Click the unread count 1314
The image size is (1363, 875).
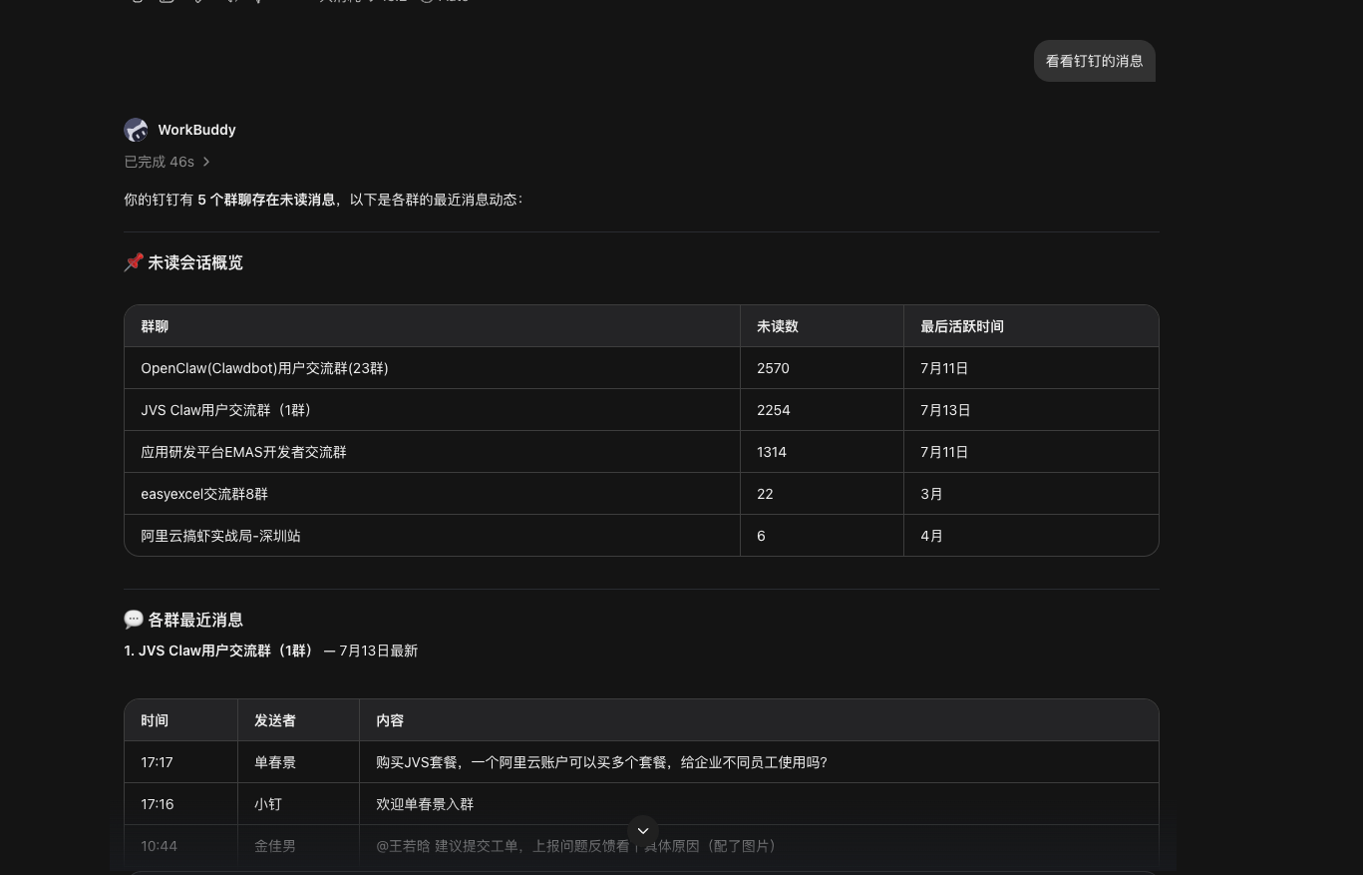coord(772,452)
